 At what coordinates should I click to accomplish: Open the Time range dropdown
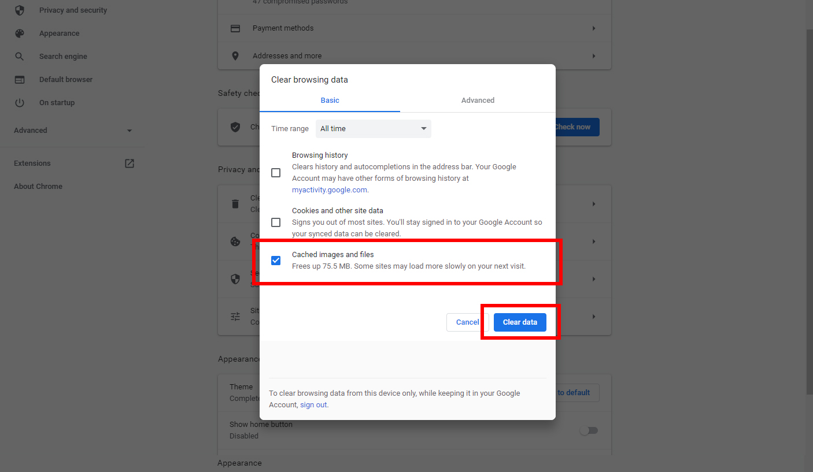click(373, 129)
